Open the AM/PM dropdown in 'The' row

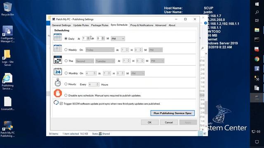tap(157, 61)
